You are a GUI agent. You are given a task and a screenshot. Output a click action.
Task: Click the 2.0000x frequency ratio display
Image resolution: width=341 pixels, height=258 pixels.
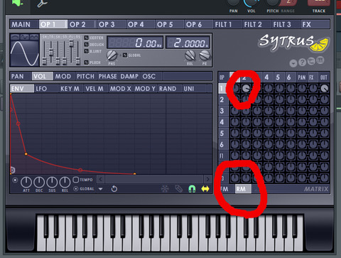coord(188,43)
